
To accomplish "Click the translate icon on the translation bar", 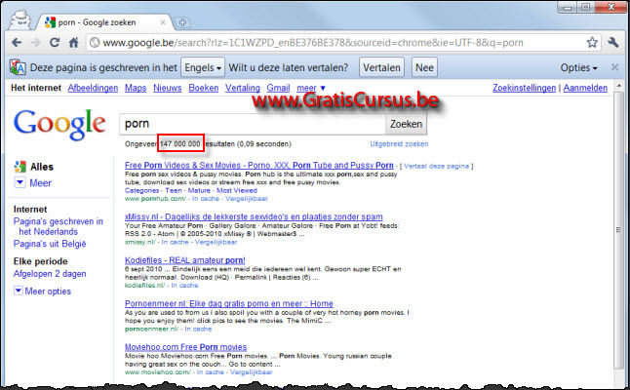I will click(x=18, y=67).
